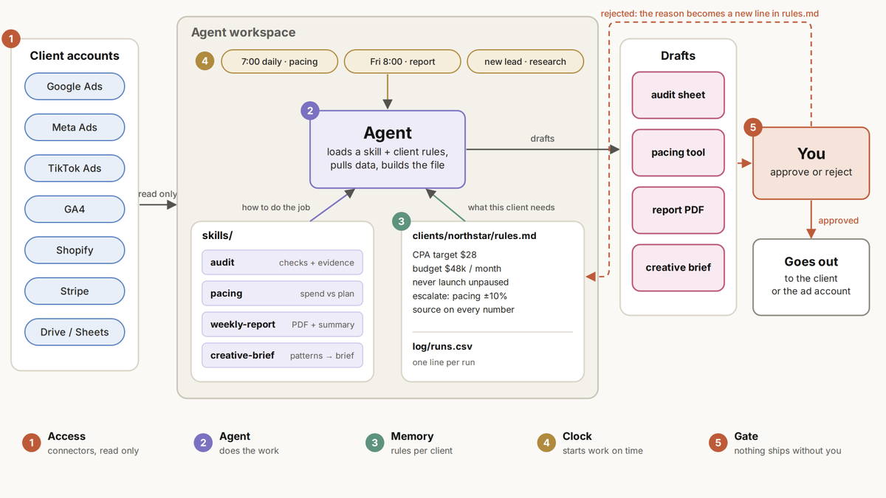Open the weekly-report skill row

(x=282, y=325)
